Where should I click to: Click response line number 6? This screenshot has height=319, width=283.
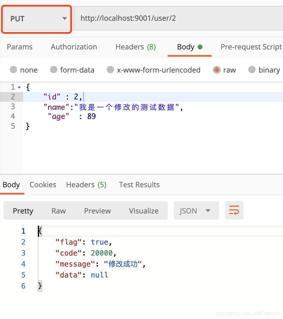pos(23,286)
